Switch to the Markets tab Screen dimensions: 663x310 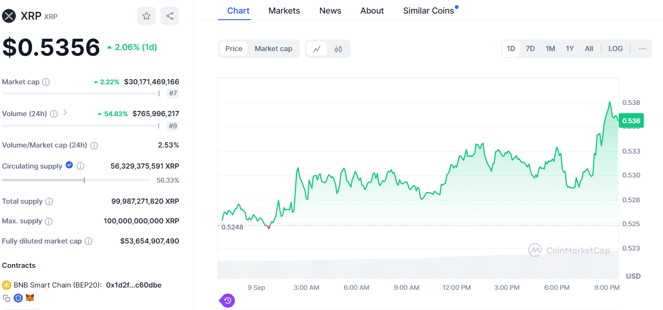284,10
